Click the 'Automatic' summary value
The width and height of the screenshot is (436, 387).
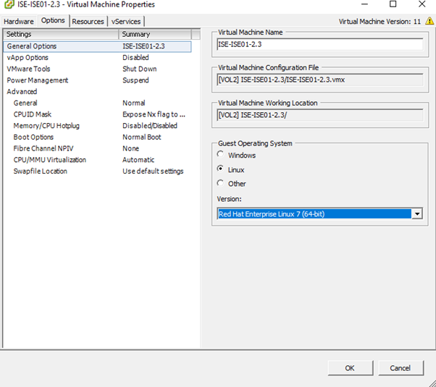138,160
